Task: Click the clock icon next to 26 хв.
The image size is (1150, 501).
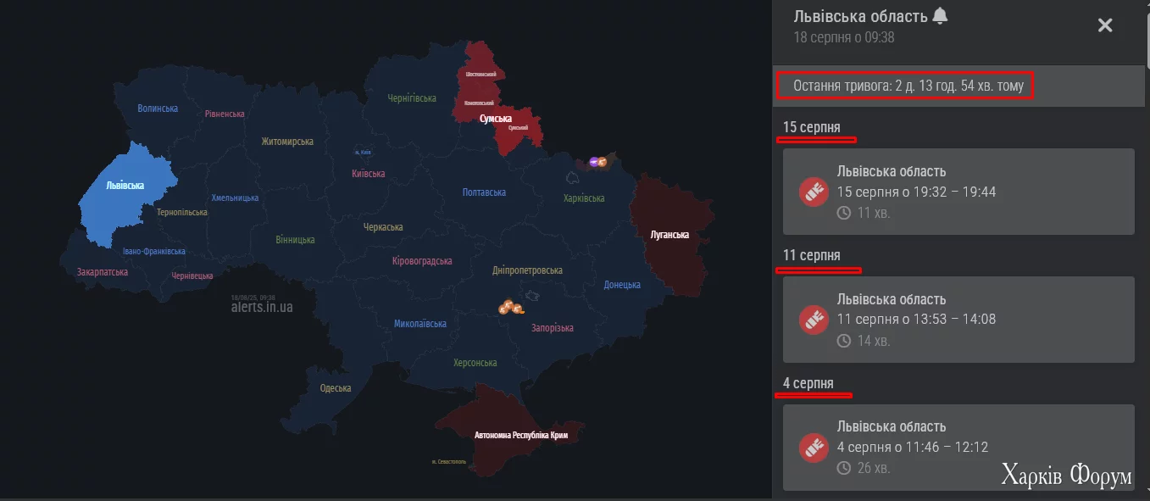Action: [x=844, y=468]
